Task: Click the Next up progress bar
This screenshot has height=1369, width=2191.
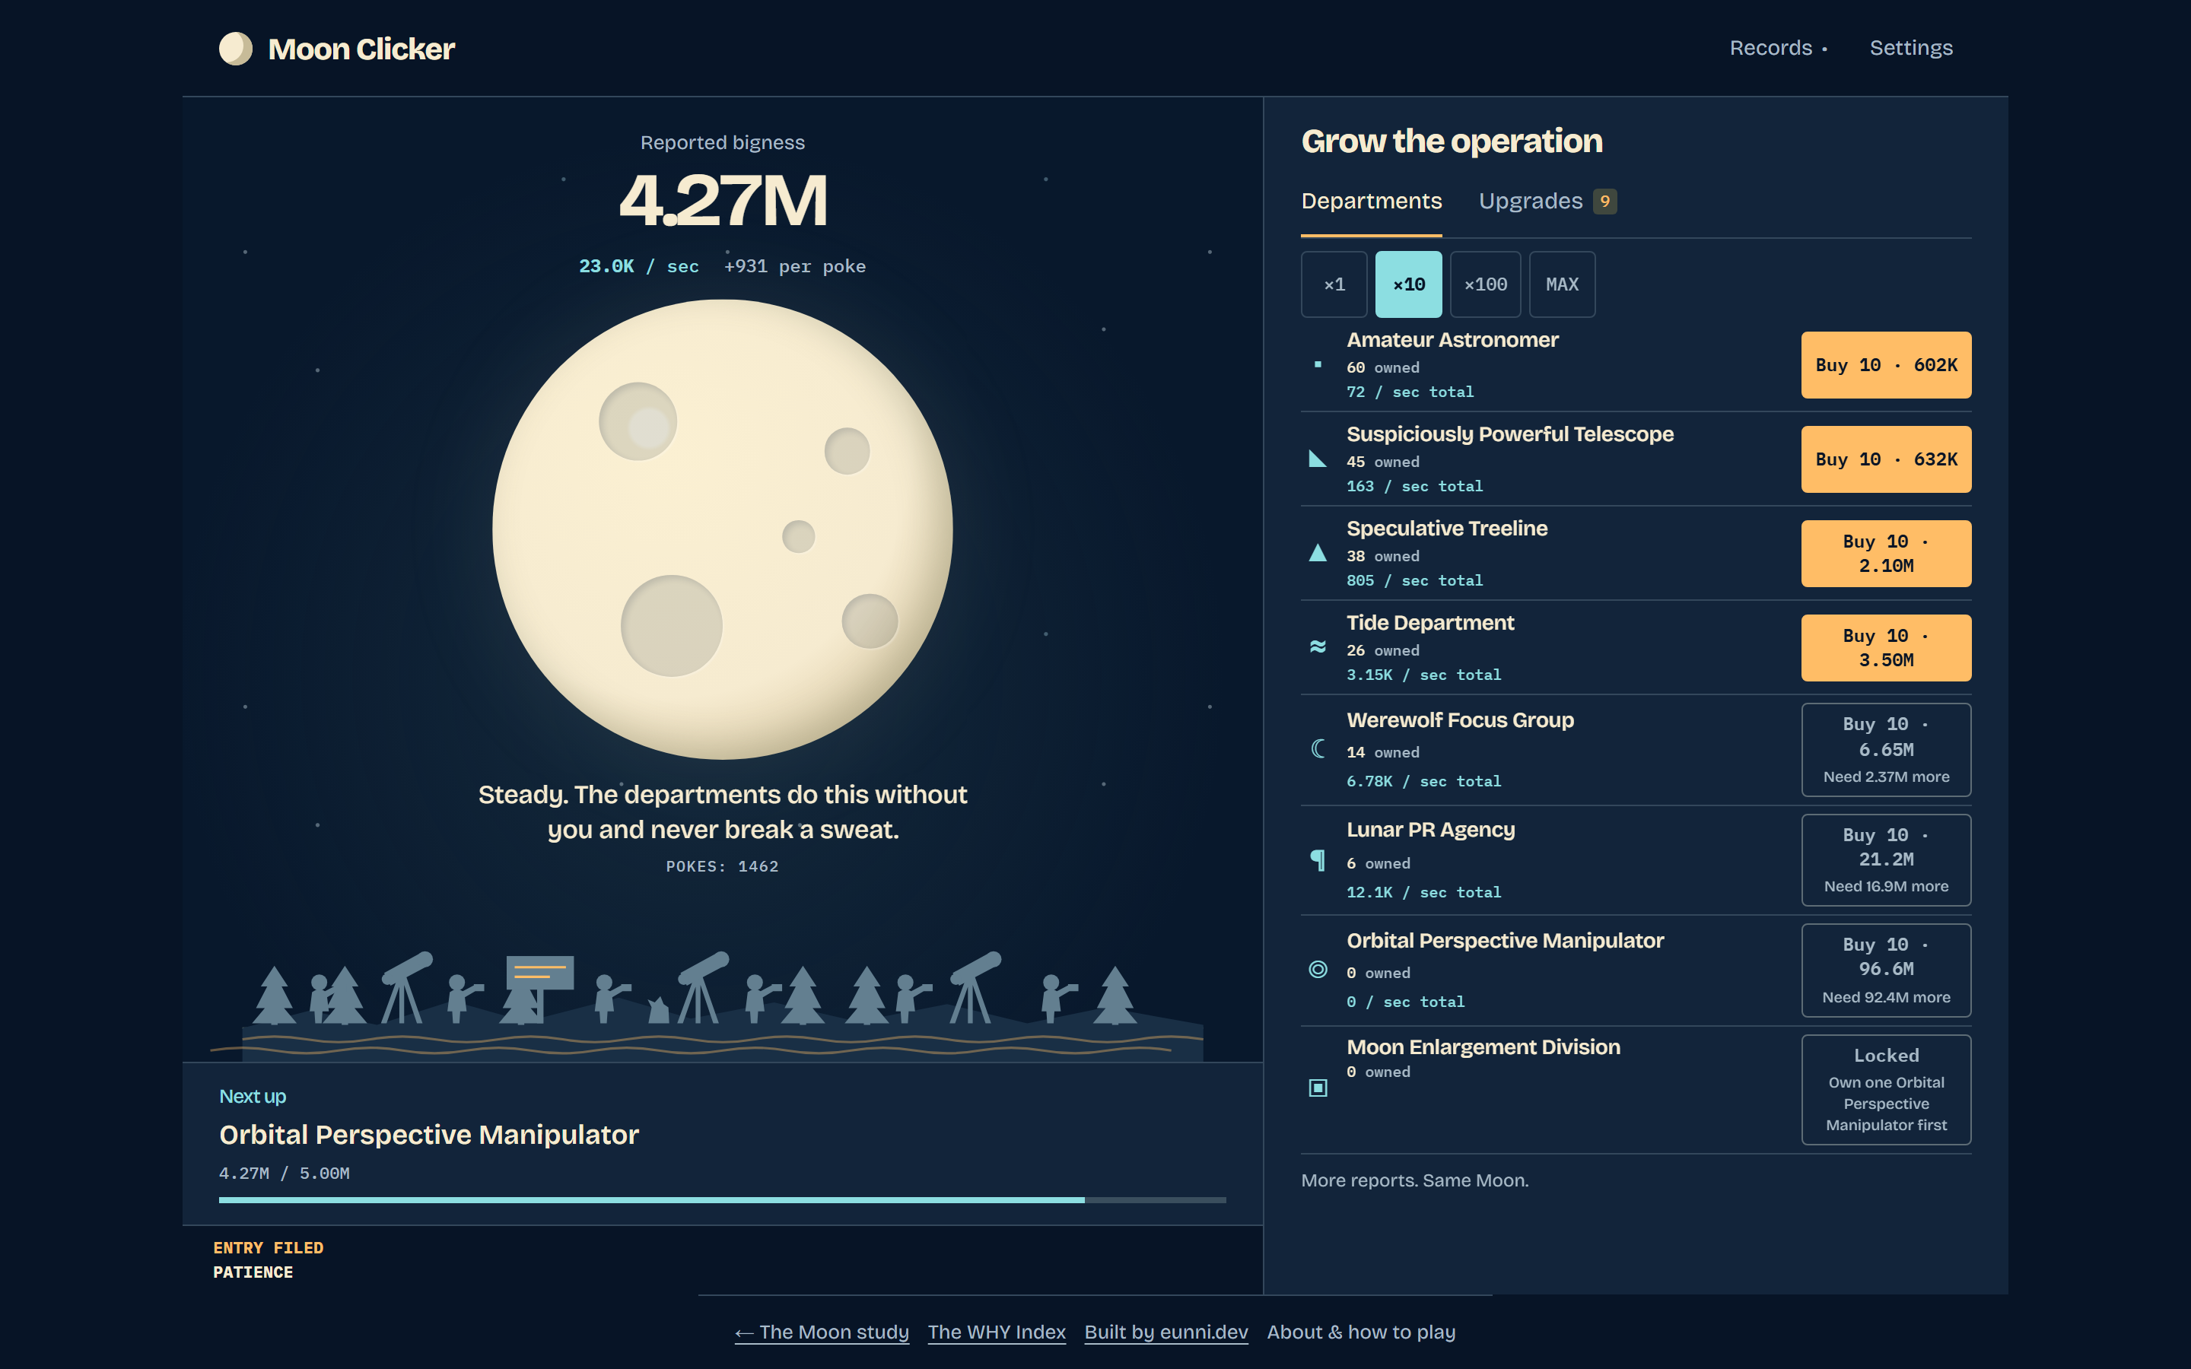Action: 723,1199
